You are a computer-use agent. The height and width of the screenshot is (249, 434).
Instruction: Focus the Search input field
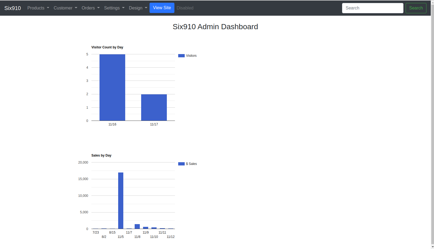[373, 8]
